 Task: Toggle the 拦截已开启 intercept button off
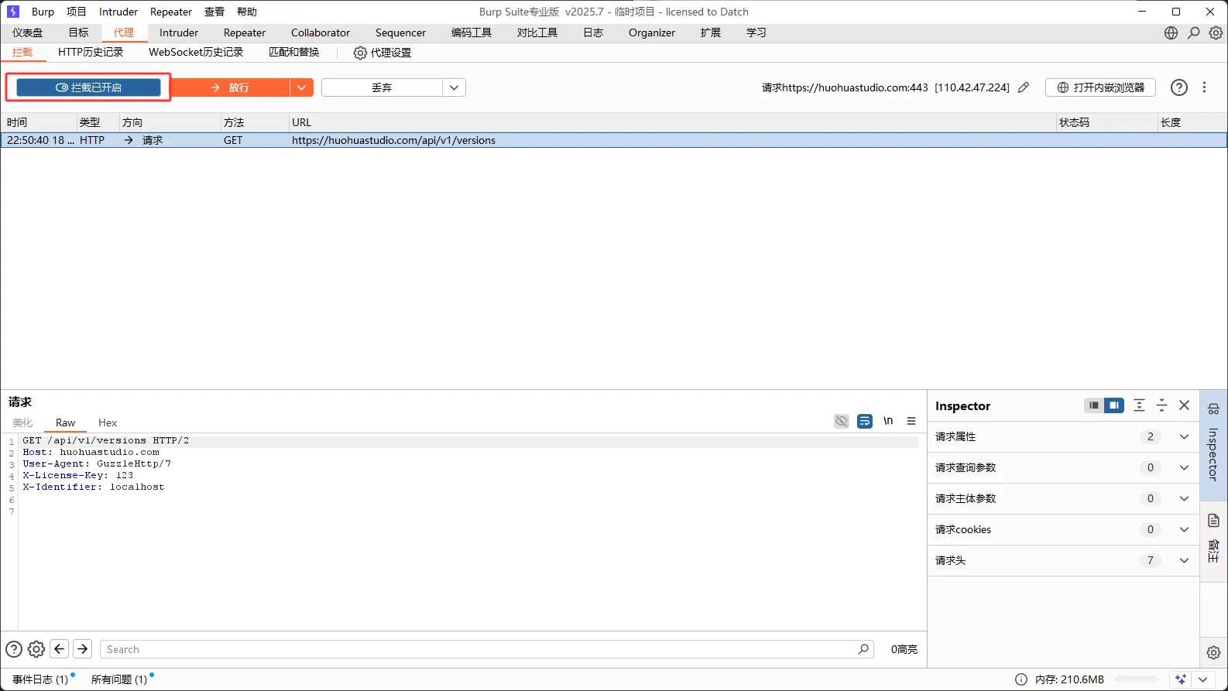pos(88,87)
